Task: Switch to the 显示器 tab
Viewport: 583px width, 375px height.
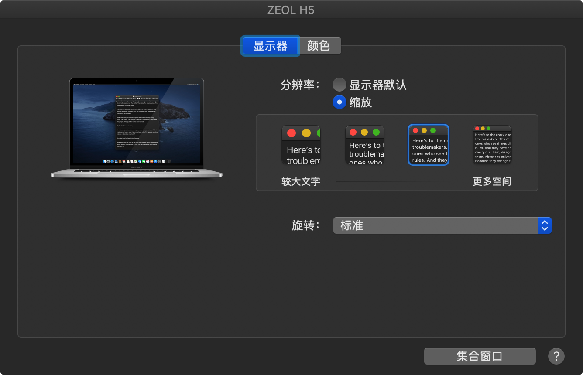Action: pyautogui.click(x=270, y=46)
